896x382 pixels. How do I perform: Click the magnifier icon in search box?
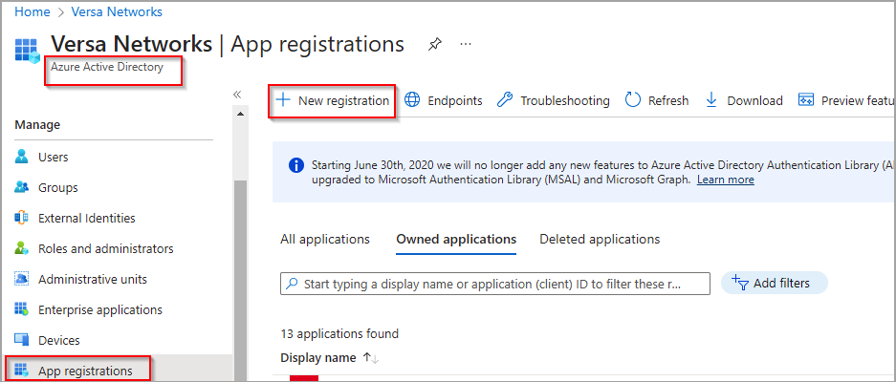tap(292, 284)
